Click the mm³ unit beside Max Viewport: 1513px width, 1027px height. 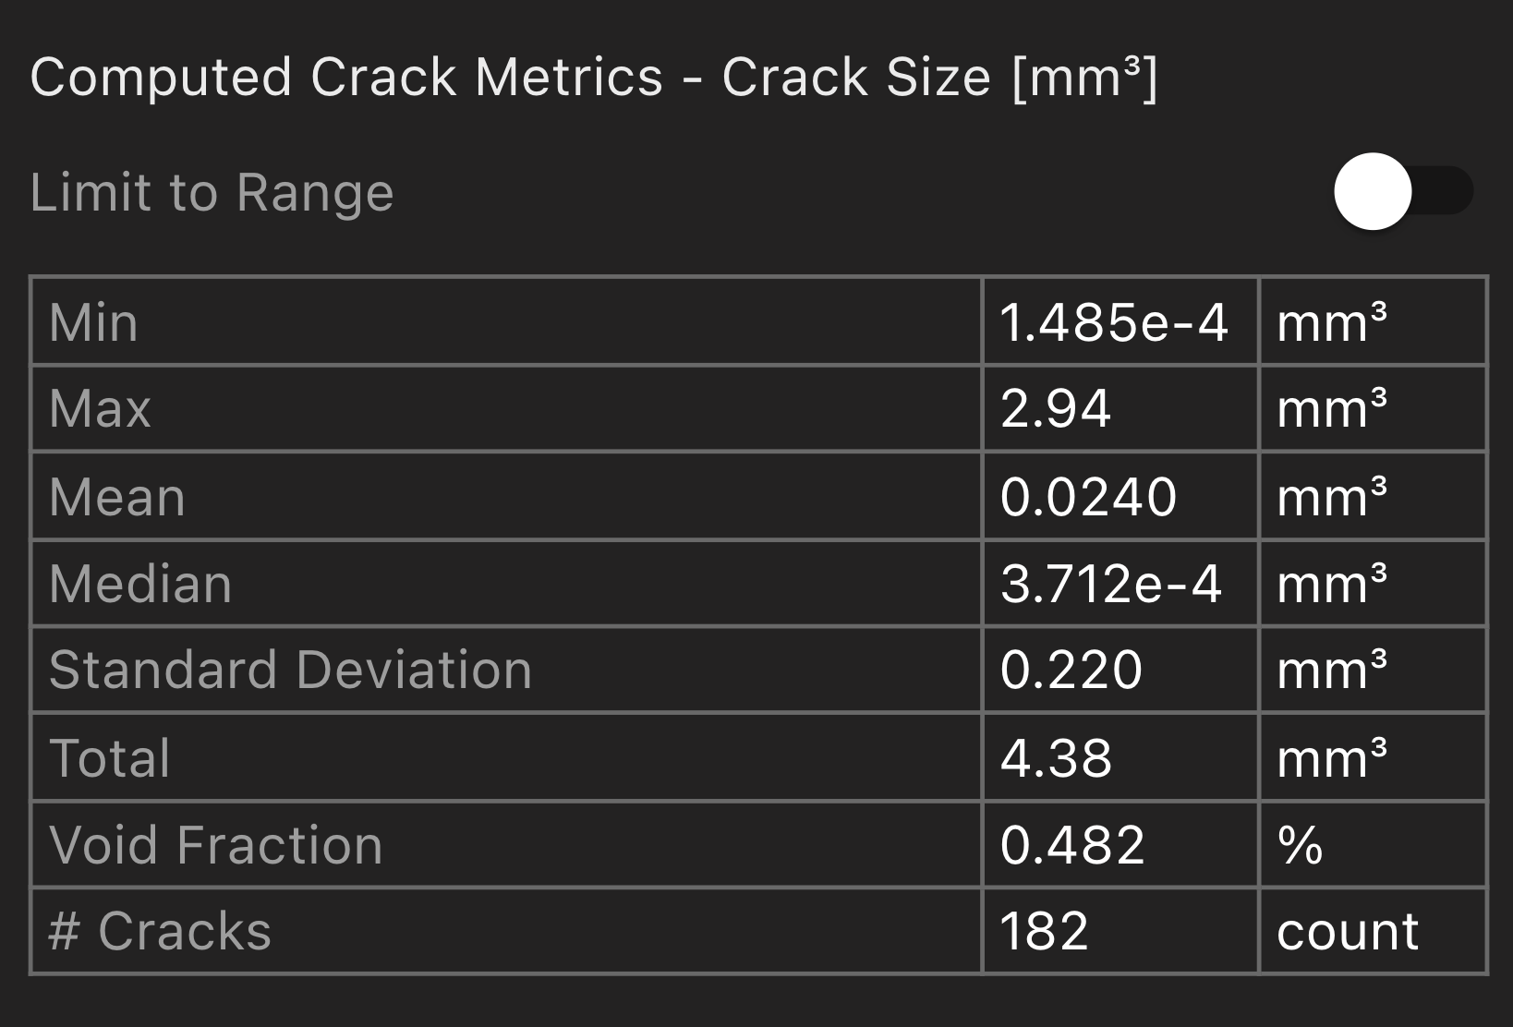(1330, 409)
